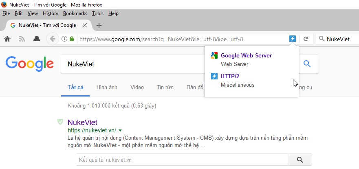This screenshot has width=359, height=169.
Task: Click the Miscellaneous category label
Action: [x=238, y=85]
